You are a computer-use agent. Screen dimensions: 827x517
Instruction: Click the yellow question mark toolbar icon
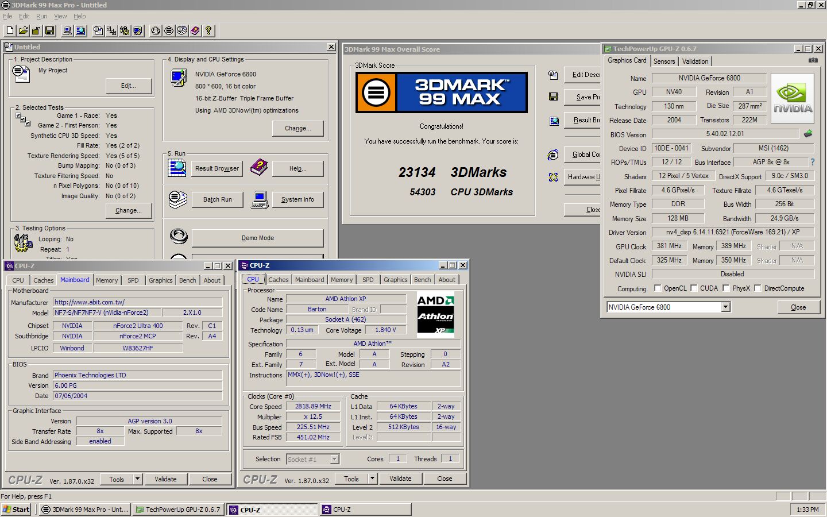[208, 30]
